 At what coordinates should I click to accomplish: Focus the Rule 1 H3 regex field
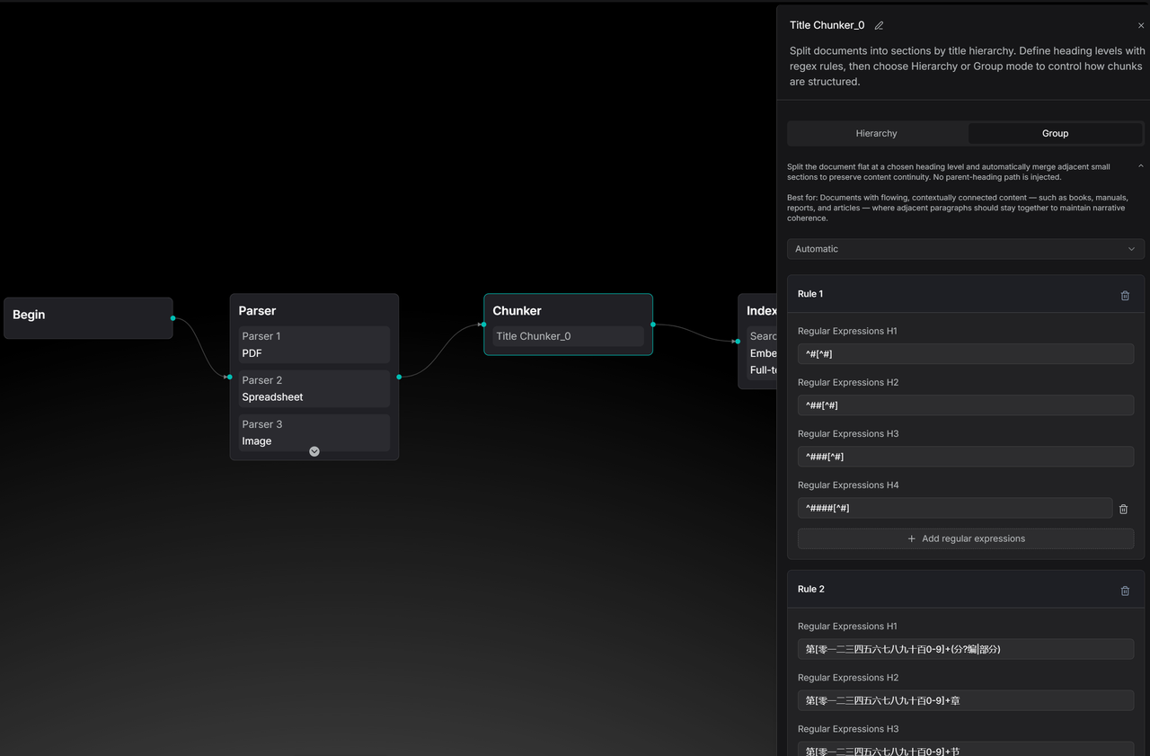point(965,457)
